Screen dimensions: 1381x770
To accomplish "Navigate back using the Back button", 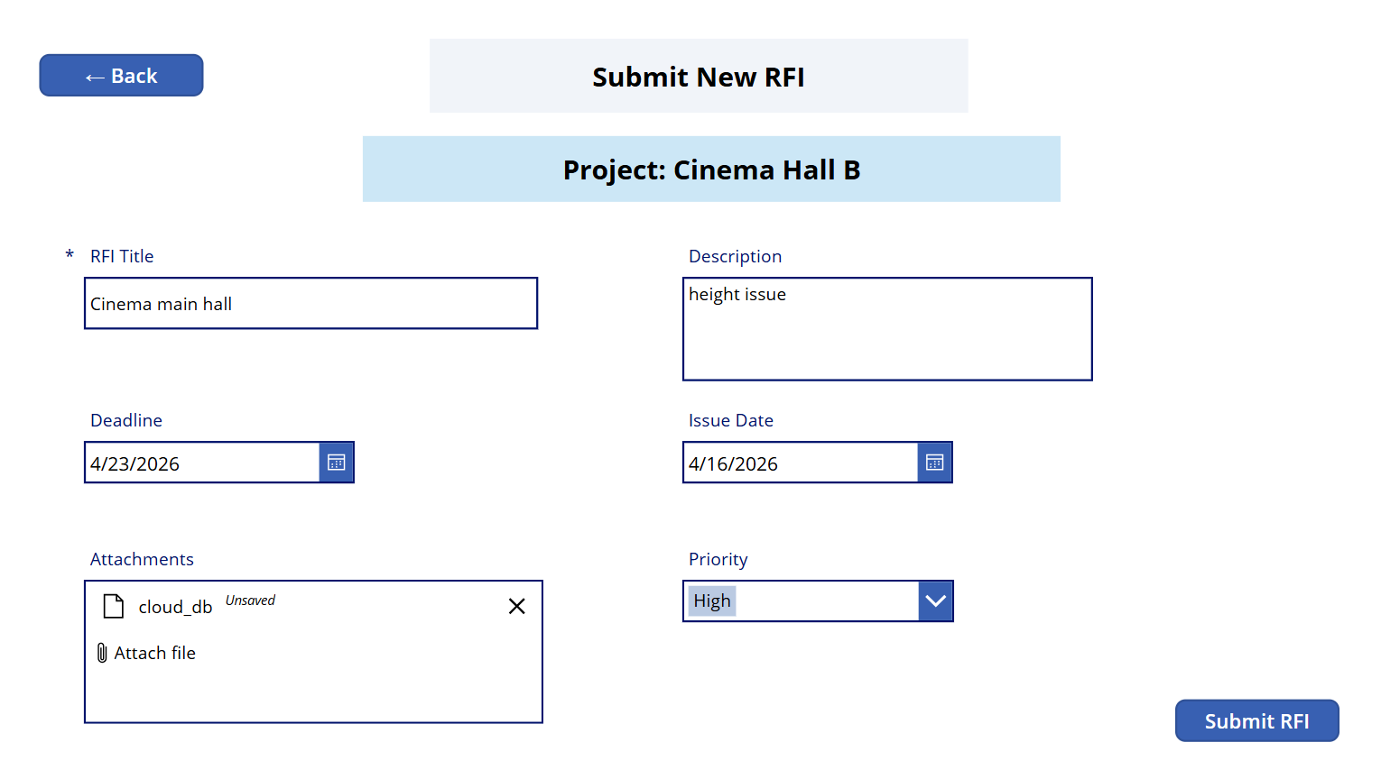I will click(121, 75).
